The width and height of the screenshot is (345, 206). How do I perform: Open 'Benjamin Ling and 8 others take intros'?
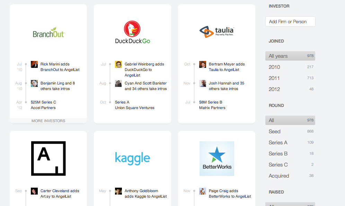click(x=57, y=86)
